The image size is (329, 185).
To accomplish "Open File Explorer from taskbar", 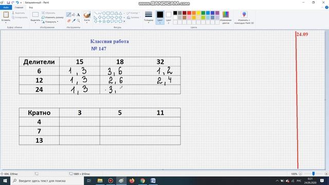I will coord(100,180).
